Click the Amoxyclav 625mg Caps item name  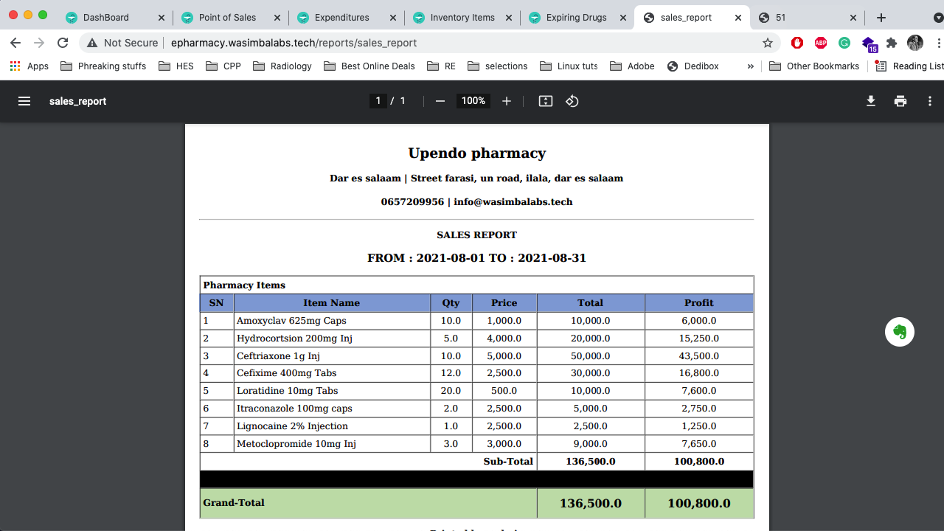click(291, 321)
